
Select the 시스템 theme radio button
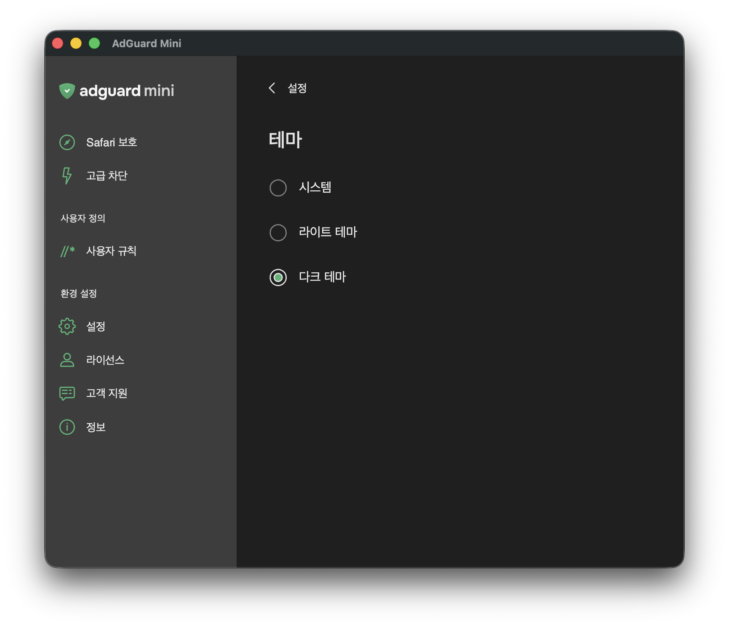[x=278, y=188]
